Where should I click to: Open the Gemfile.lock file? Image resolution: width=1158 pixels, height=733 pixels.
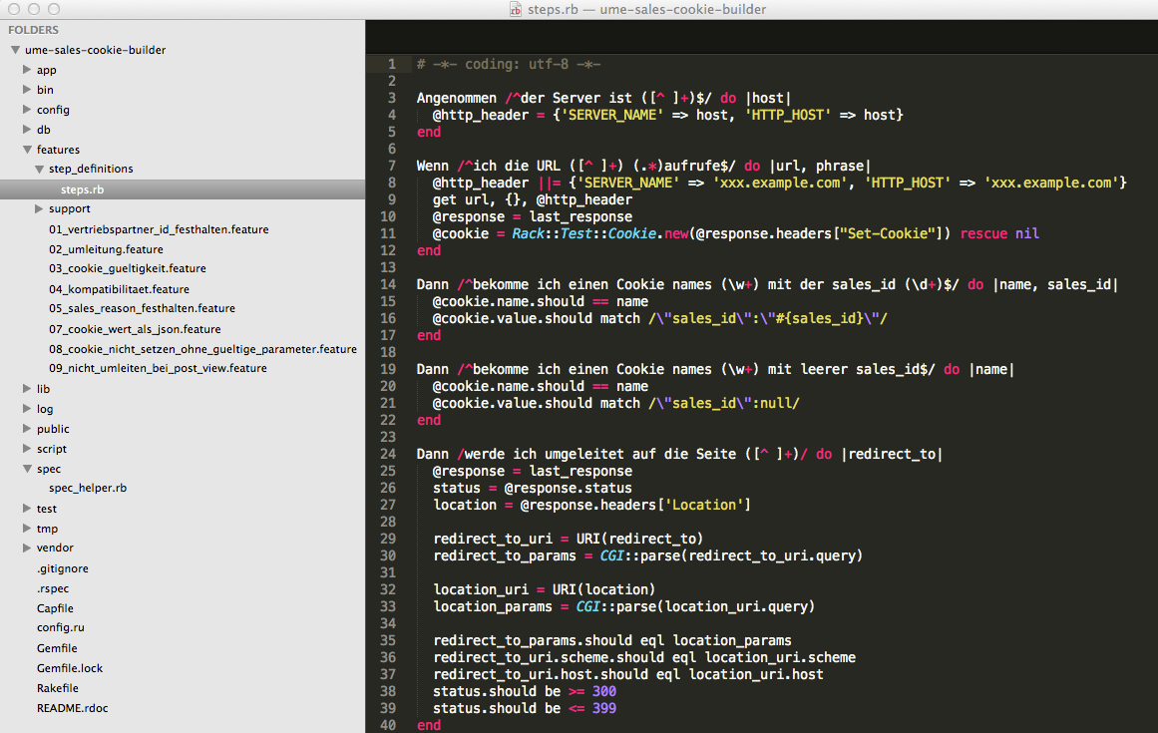pos(70,668)
